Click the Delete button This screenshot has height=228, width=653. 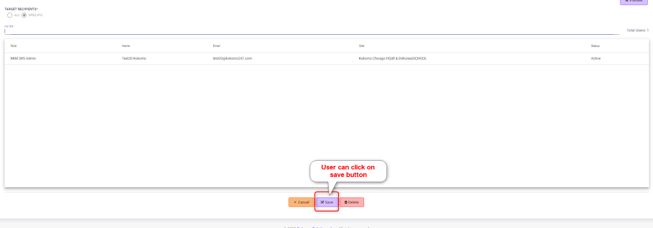[x=352, y=202]
